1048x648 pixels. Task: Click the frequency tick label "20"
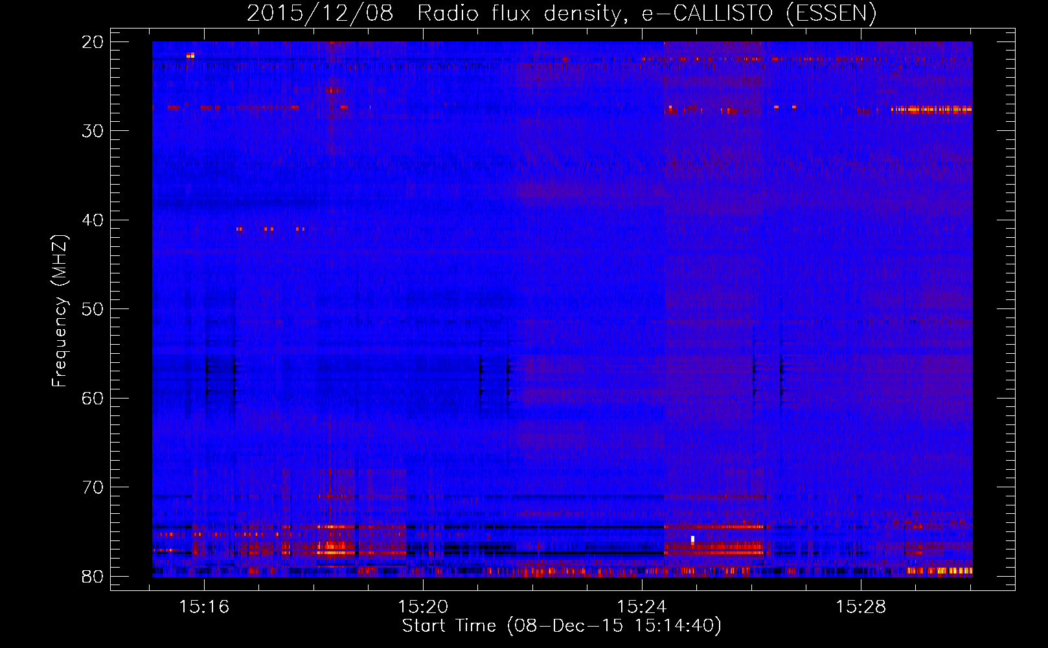pos(93,42)
